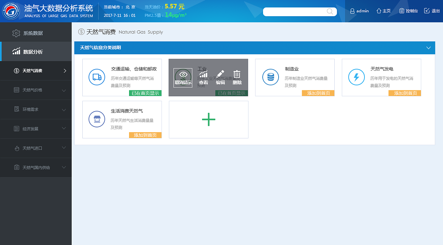The height and width of the screenshot is (245, 443).
Task: Toggle 添加到首页 on the 制造业 card
Action: [x=318, y=93]
